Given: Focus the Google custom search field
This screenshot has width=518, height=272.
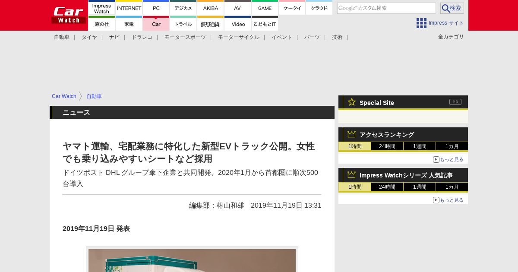Looking at the screenshot, I should tap(386, 8).
